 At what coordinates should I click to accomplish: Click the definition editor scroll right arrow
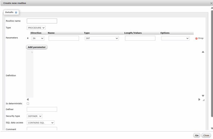(199, 99)
